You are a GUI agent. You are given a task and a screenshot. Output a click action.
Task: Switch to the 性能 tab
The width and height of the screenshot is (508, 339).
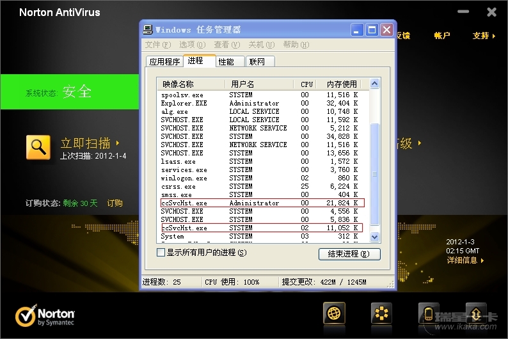pos(230,61)
